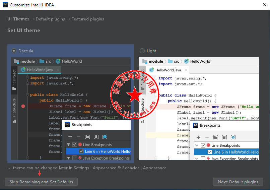Click the Light theme preview image
The image size is (270, 190).
pyautogui.click(x=199, y=109)
